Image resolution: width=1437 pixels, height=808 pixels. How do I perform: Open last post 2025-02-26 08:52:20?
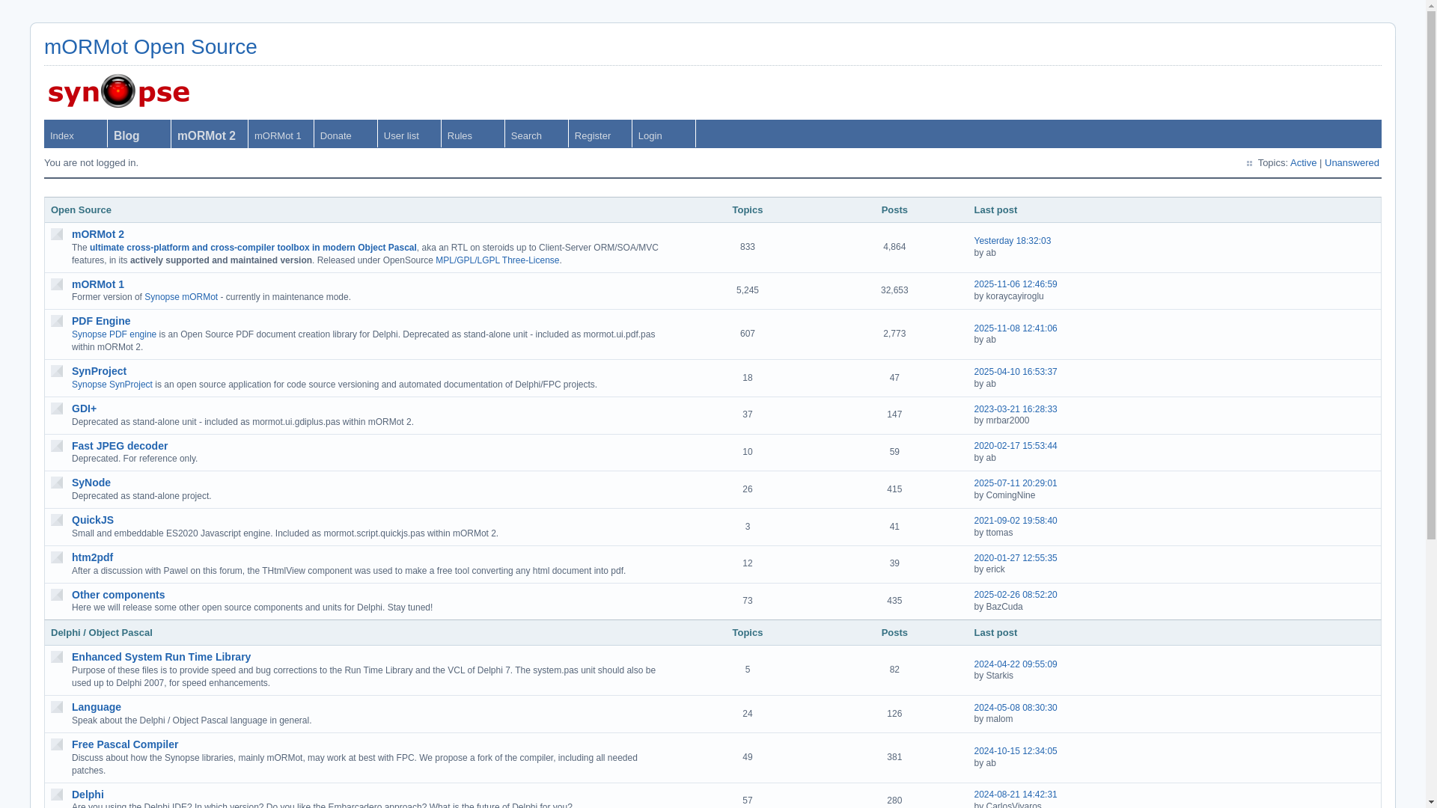point(1016,595)
